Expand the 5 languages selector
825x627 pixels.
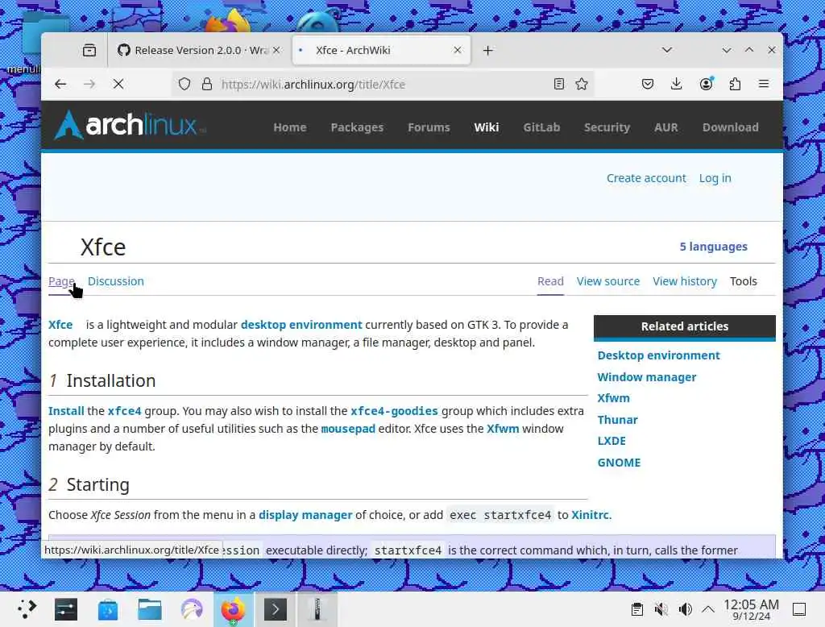(713, 247)
